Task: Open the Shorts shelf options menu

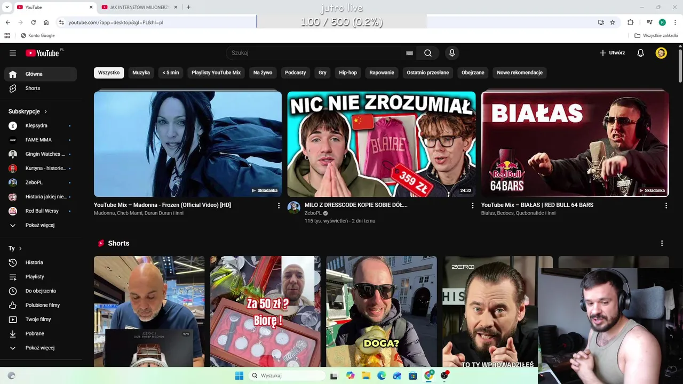Action: pos(662,243)
